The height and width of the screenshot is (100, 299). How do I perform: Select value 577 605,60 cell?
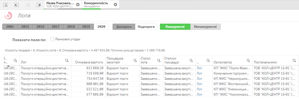88,94
